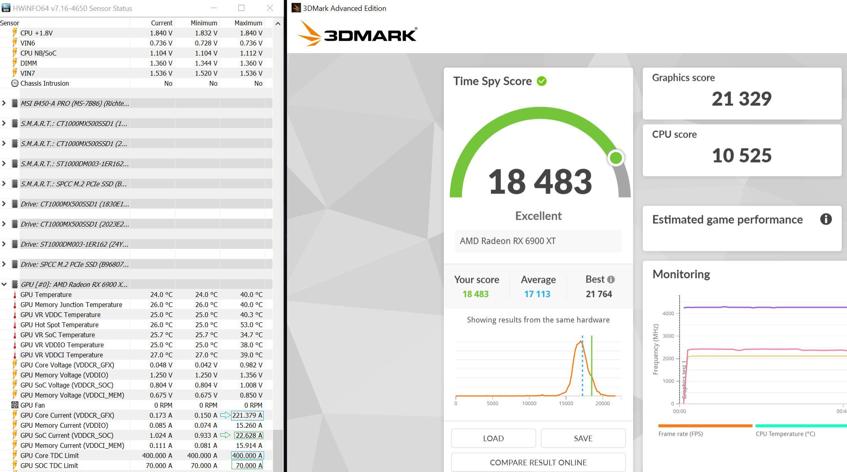The width and height of the screenshot is (847, 472).
Task: Click the GPU Temperature thermometer icon
Action: (15, 295)
